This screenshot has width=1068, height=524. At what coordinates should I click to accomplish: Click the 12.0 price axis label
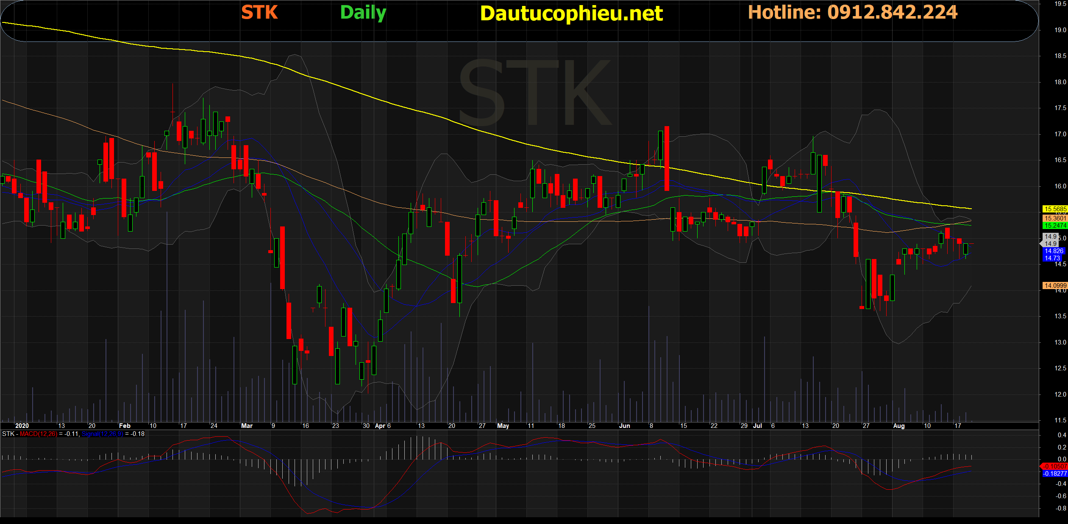click(1060, 394)
